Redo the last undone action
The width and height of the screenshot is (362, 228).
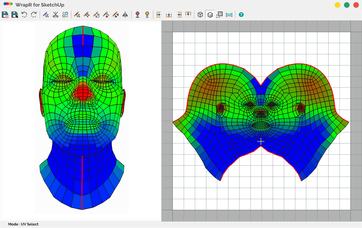[34, 15]
